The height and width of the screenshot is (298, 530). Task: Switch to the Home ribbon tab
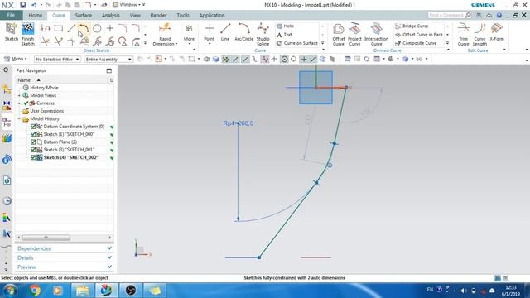[35, 15]
